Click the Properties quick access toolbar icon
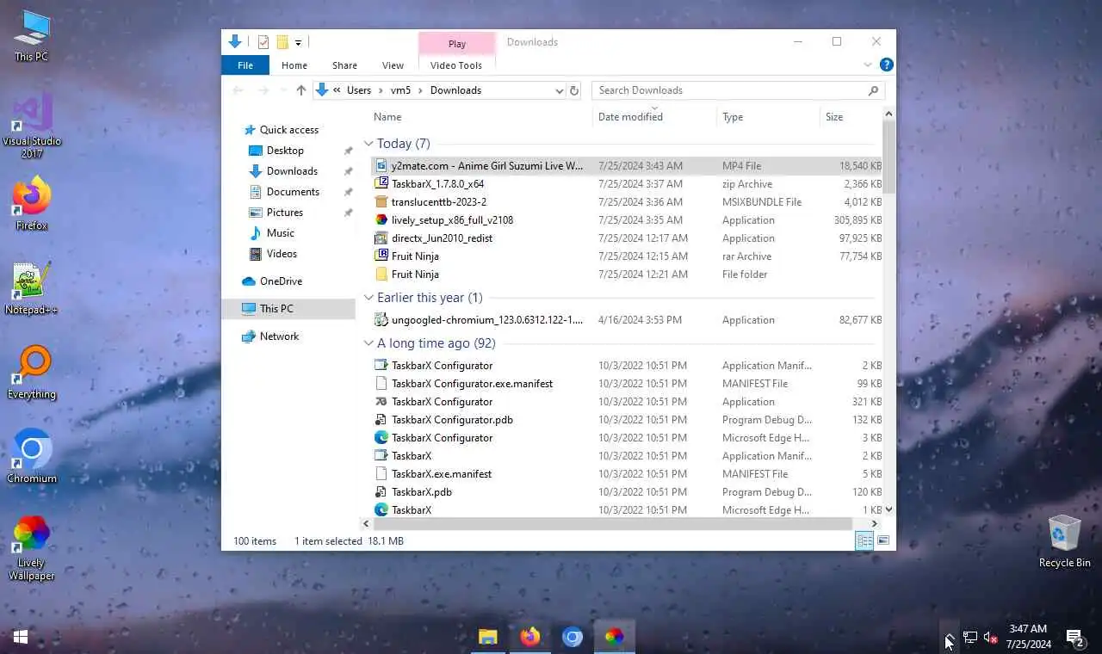The width and height of the screenshot is (1102, 654). (263, 42)
